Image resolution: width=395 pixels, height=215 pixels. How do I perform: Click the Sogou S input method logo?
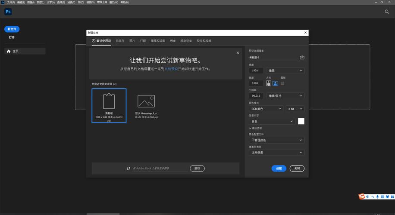tap(362, 196)
